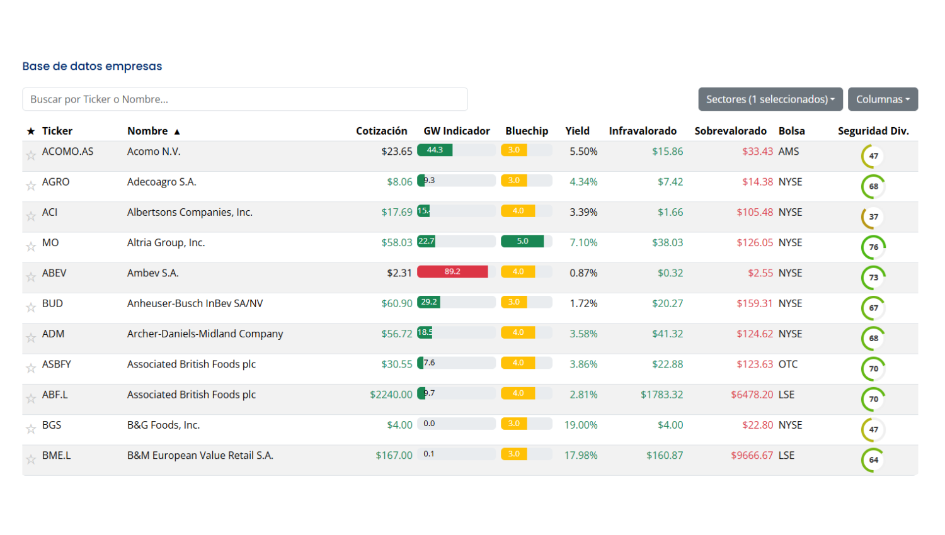Click Altria's dividend safety gauge showing 76
Image resolution: width=945 pixels, height=535 pixels.
pos(873,247)
